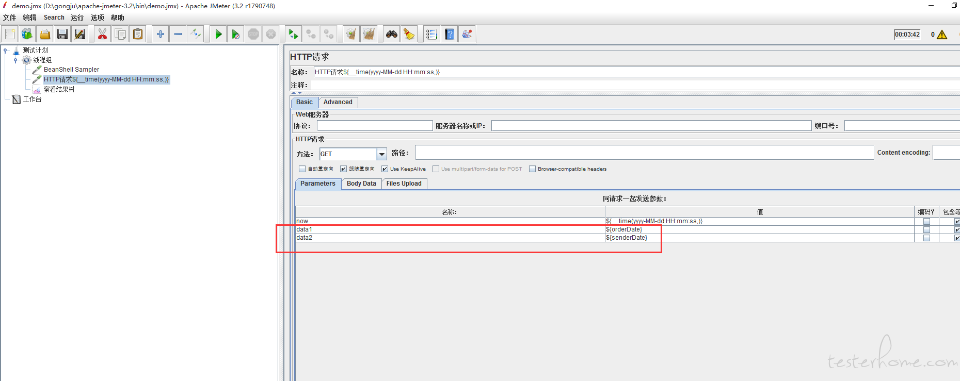Start the test with no pauses
The image size is (960, 381).
pos(236,35)
